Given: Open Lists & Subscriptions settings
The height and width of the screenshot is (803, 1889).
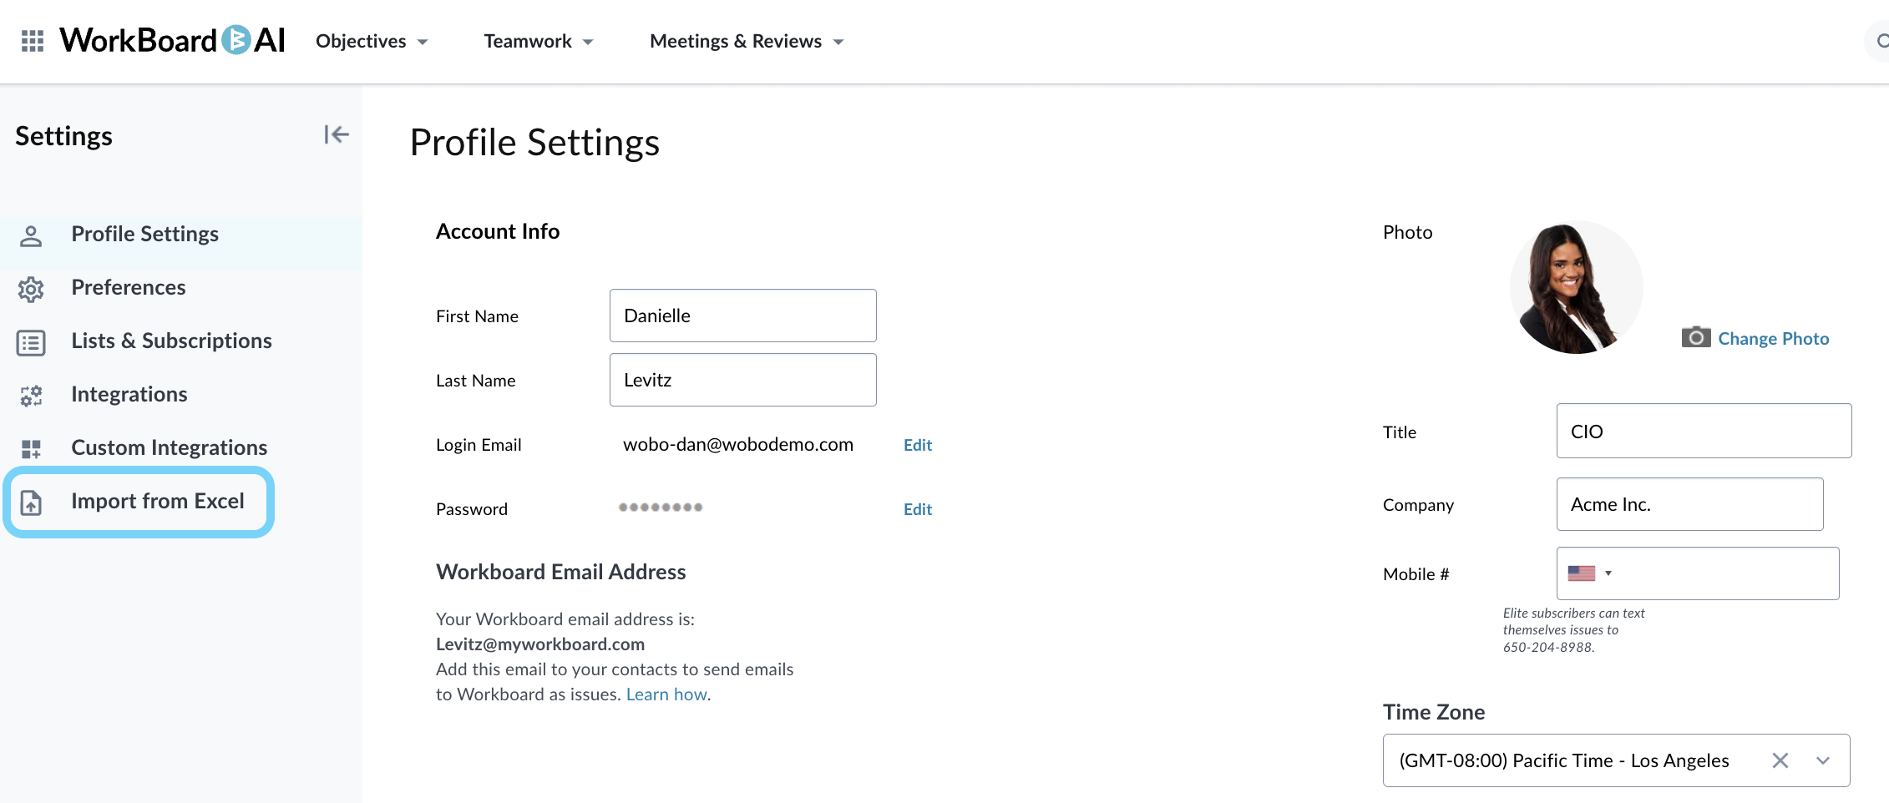Looking at the screenshot, I should (x=171, y=341).
